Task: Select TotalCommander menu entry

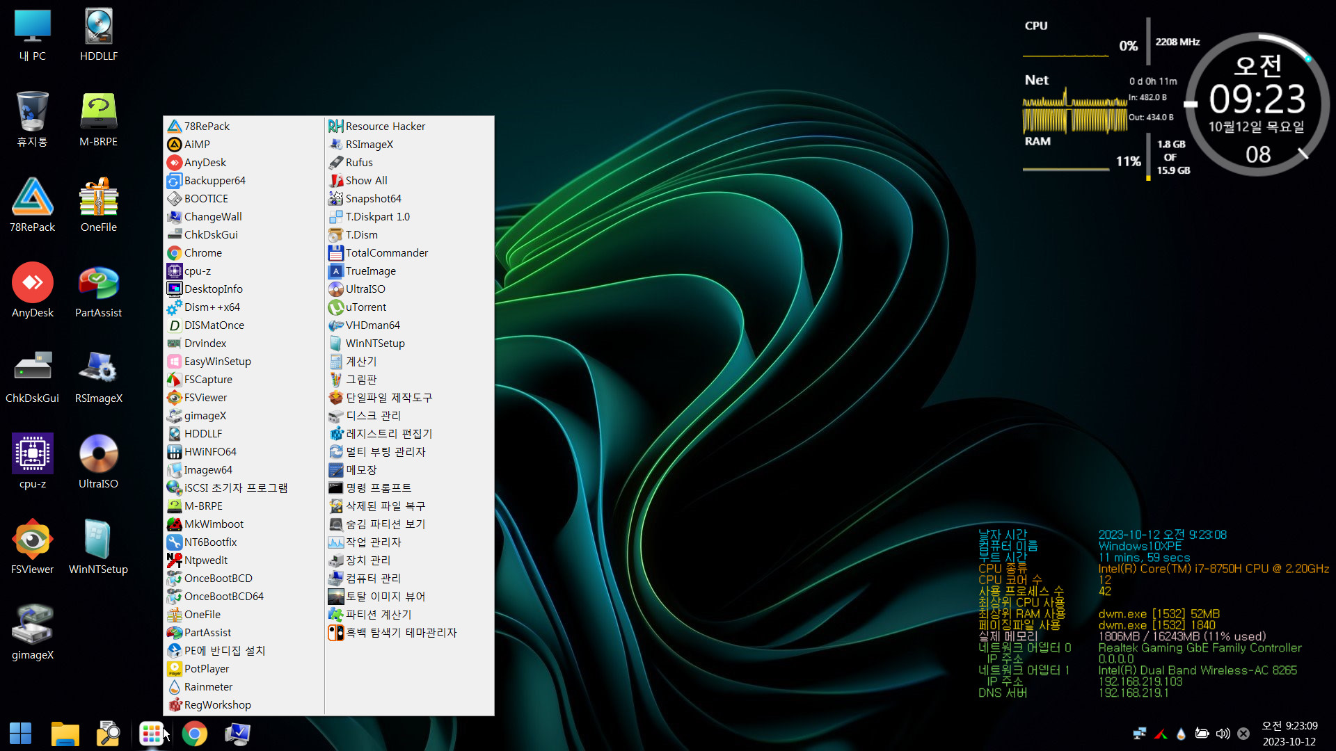Action: coord(409,252)
